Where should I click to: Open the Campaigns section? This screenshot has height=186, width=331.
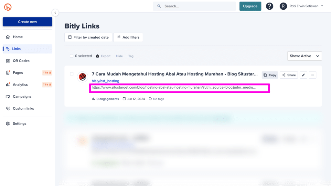(27, 96)
